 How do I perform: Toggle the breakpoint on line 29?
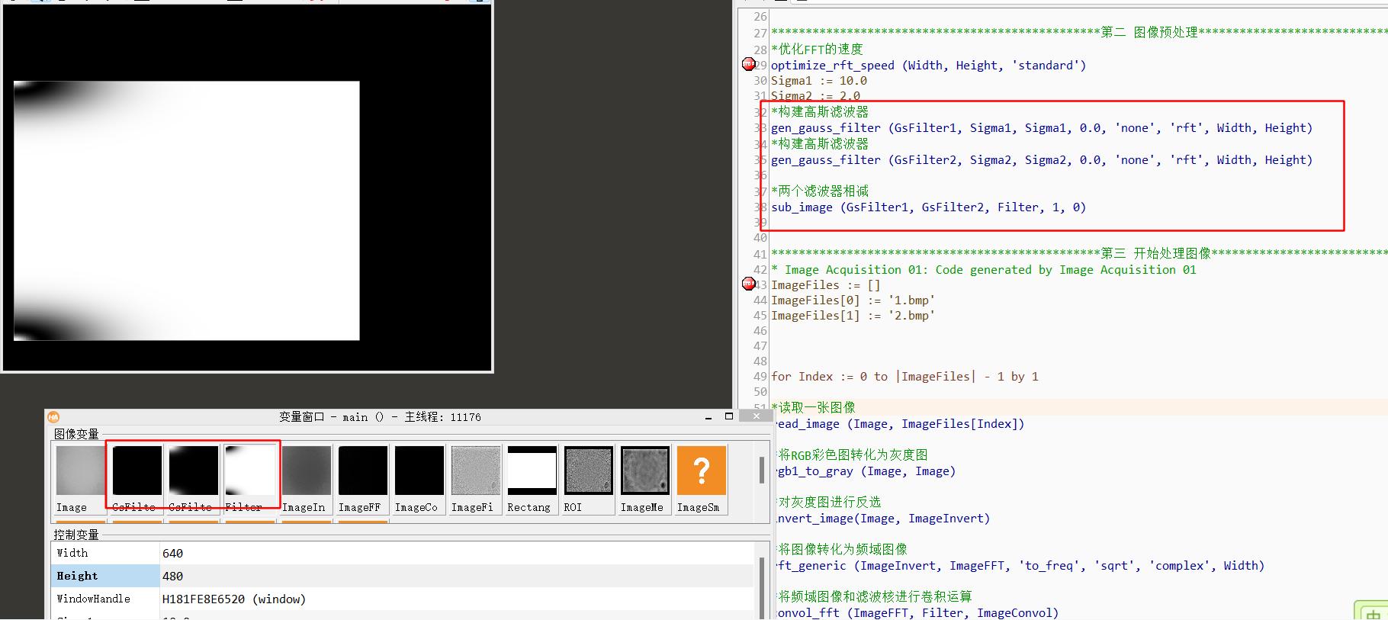(748, 65)
